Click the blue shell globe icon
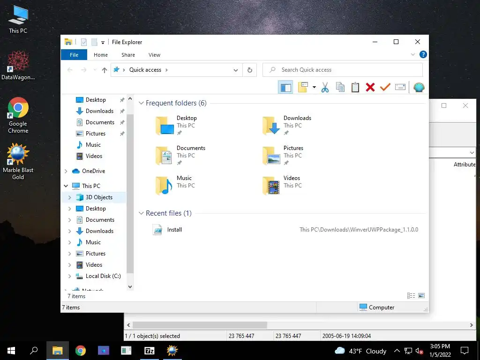This screenshot has height=360, width=480. (419, 88)
